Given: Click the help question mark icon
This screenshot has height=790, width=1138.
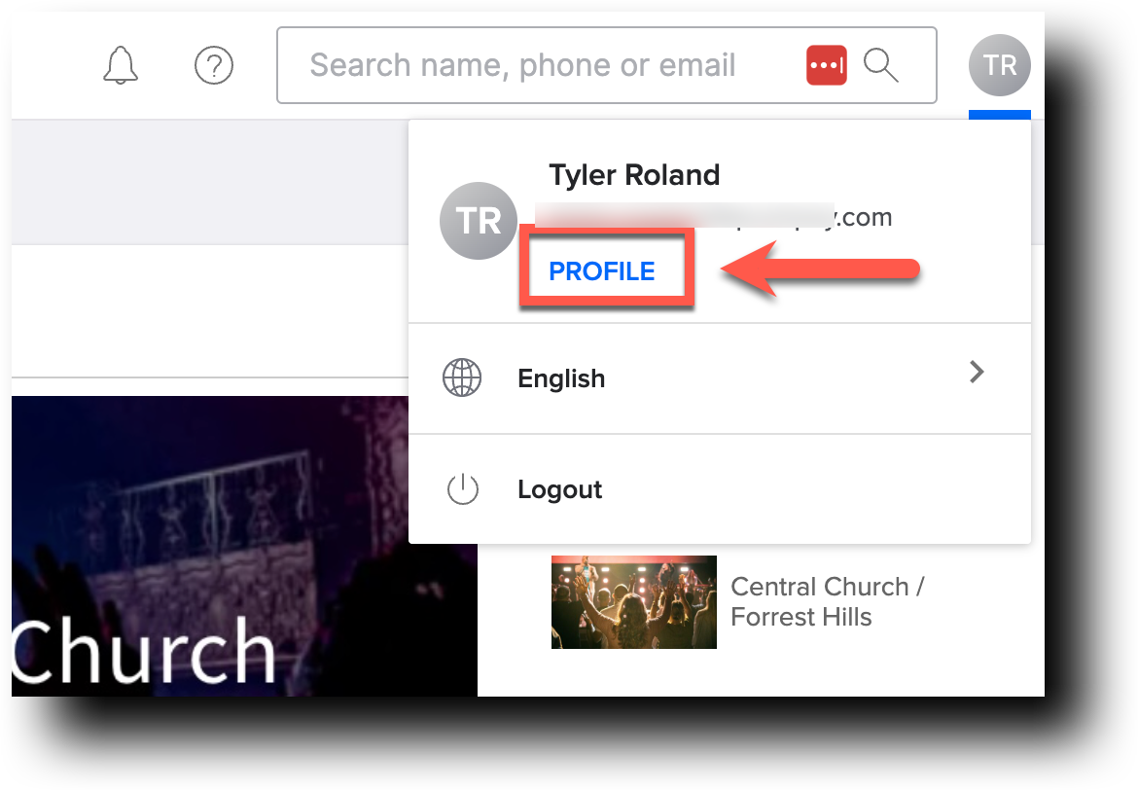Looking at the screenshot, I should pos(214,65).
